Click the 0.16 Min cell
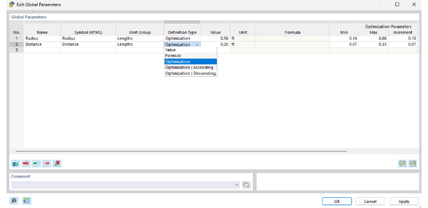This screenshot has height=208, width=428. (x=344, y=38)
